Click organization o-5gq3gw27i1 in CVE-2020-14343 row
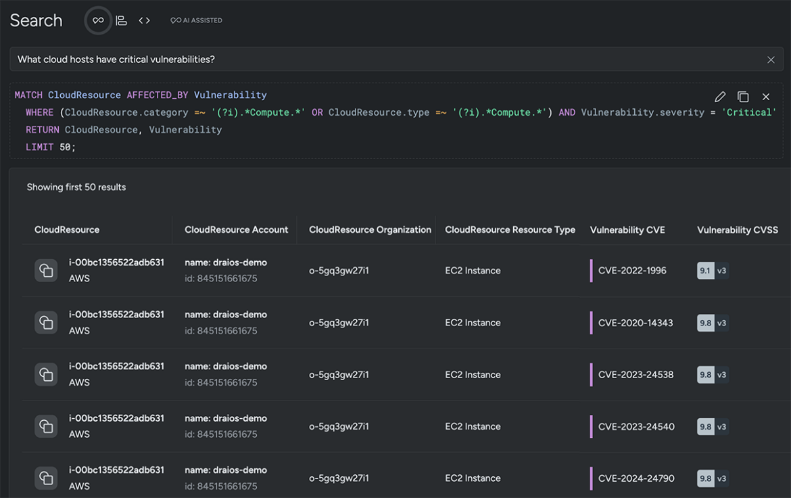The width and height of the screenshot is (791, 498). click(339, 323)
